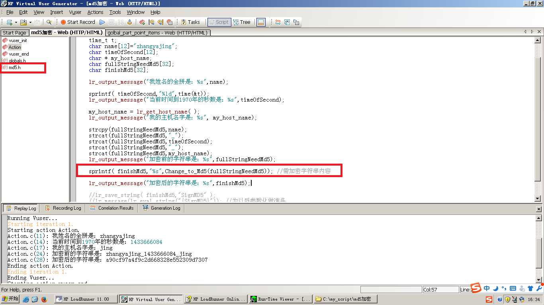Image resolution: width=544 pixels, height=305 pixels.
Task: Run the script with the blue Play icon
Action: (x=102, y=22)
